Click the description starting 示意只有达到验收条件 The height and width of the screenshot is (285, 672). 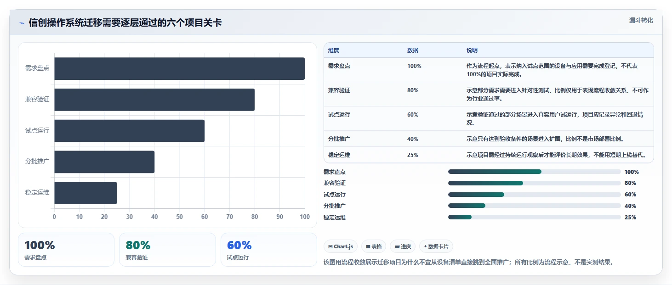545,139
